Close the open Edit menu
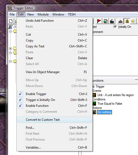Screen dimensions: 138x155 pos(21,14)
